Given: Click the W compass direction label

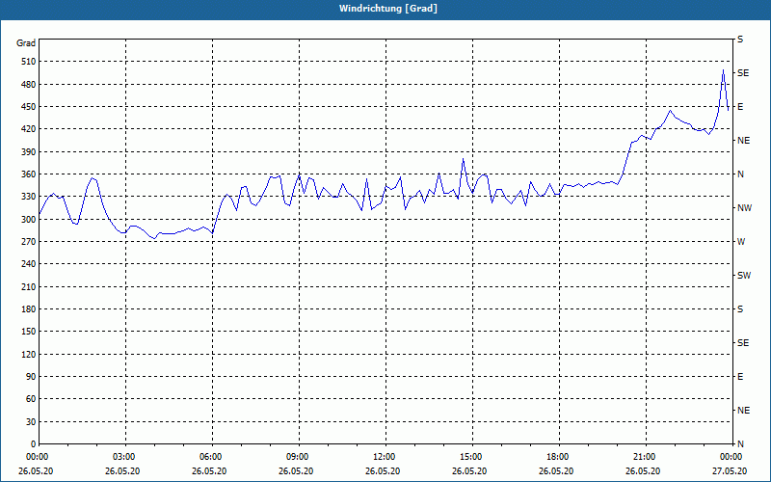Looking at the screenshot, I should tap(741, 242).
